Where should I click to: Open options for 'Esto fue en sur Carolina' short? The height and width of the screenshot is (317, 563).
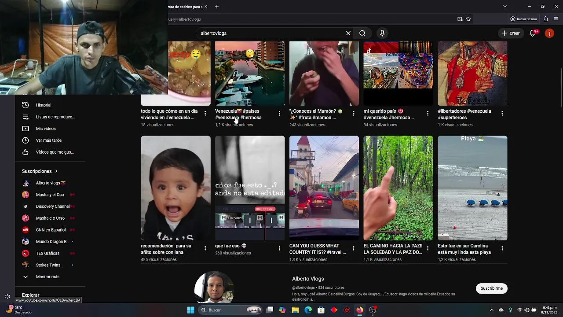502,248
